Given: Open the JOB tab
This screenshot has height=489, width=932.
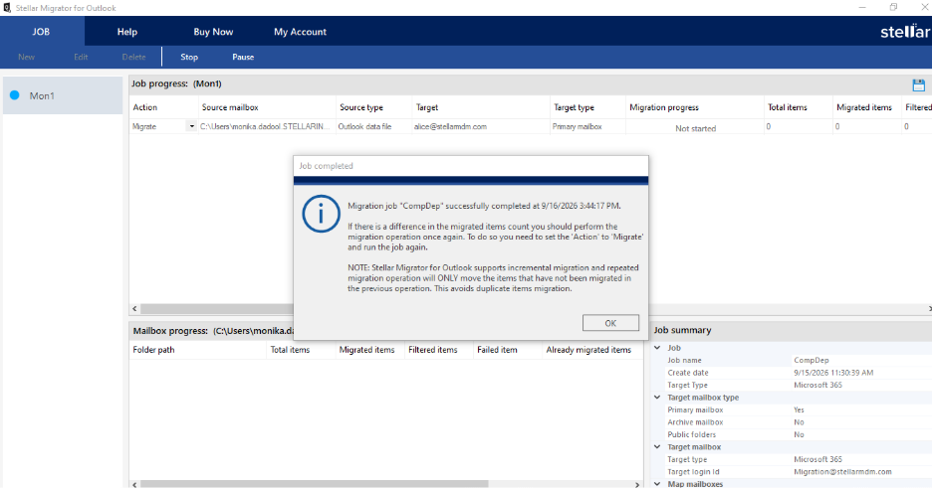Looking at the screenshot, I should [x=41, y=32].
